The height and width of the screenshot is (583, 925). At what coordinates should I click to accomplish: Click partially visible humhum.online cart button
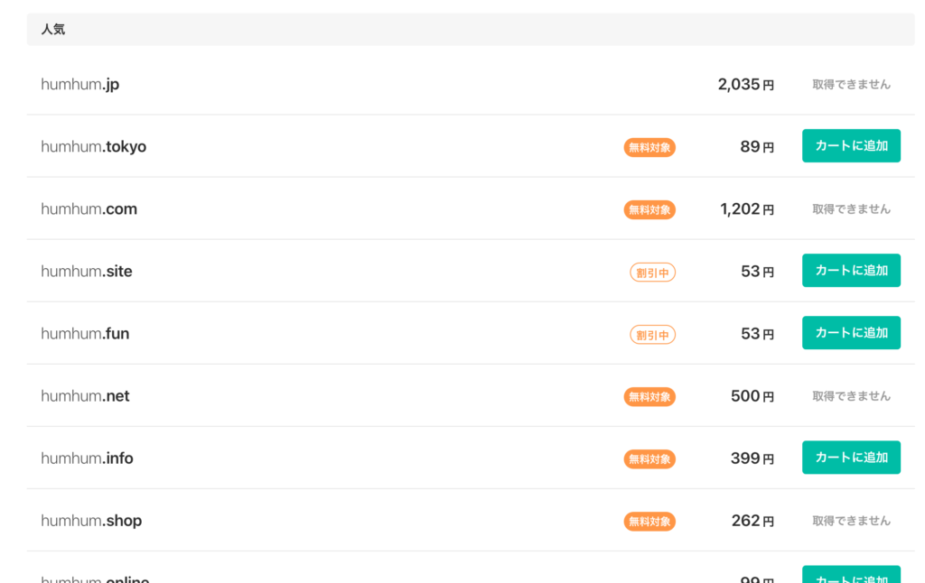(851, 576)
